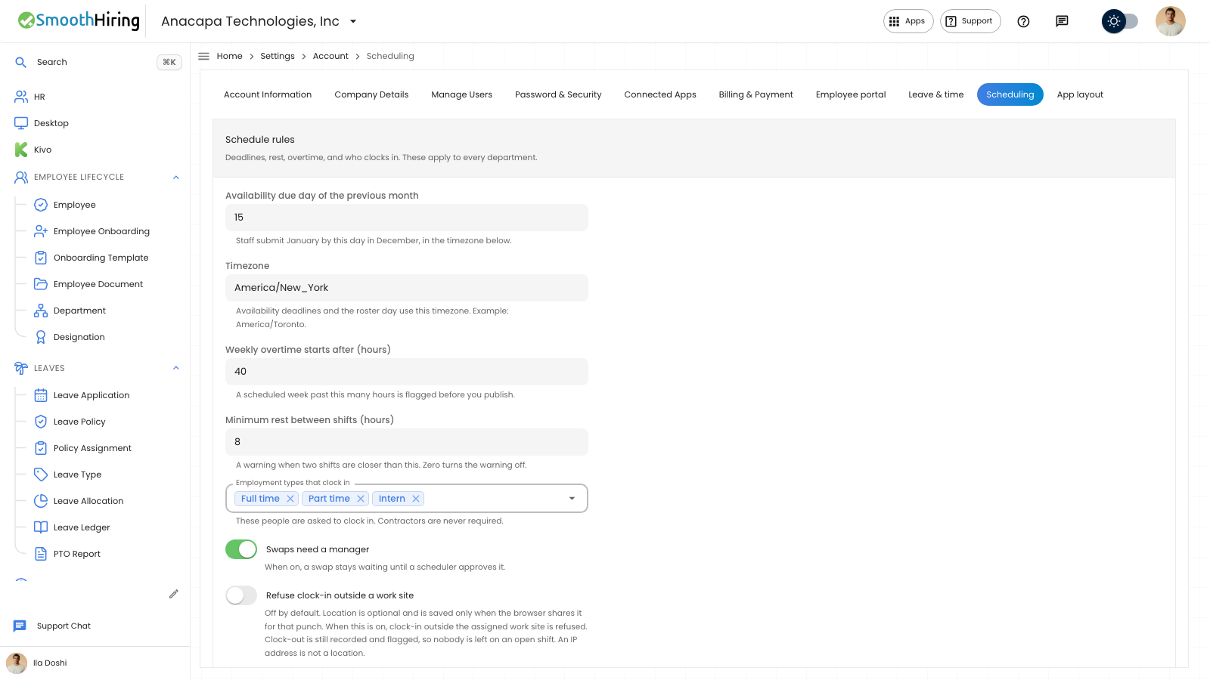Click the Kivo logo icon

pyautogui.click(x=21, y=150)
